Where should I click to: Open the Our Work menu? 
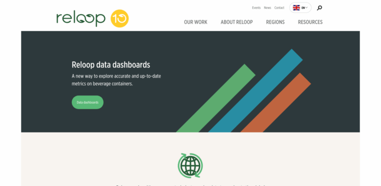pos(195,22)
